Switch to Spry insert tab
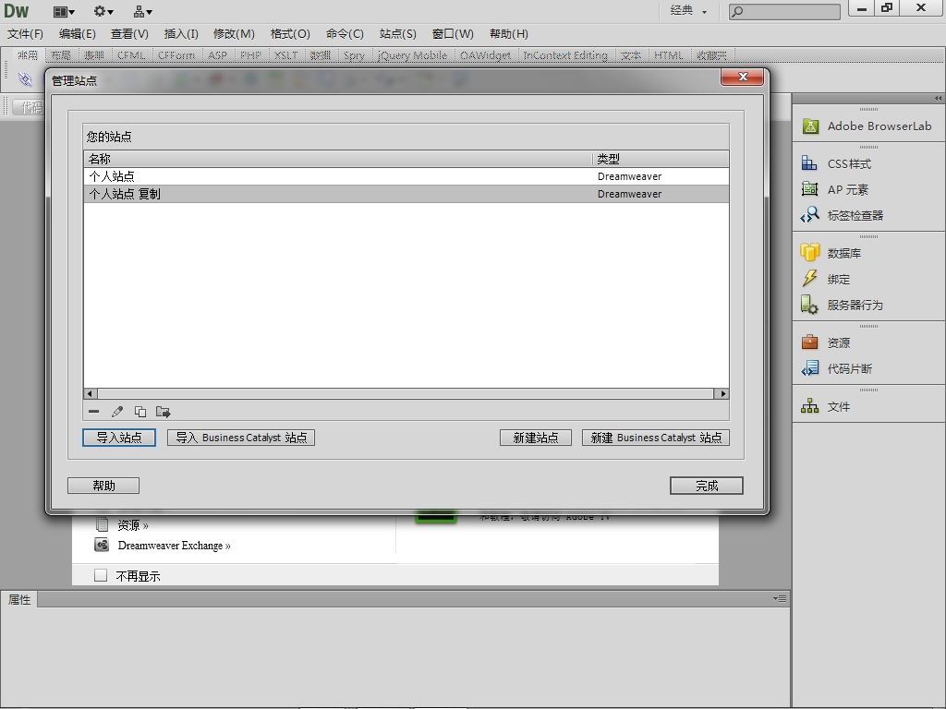Image resolution: width=946 pixels, height=709 pixels. point(354,55)
